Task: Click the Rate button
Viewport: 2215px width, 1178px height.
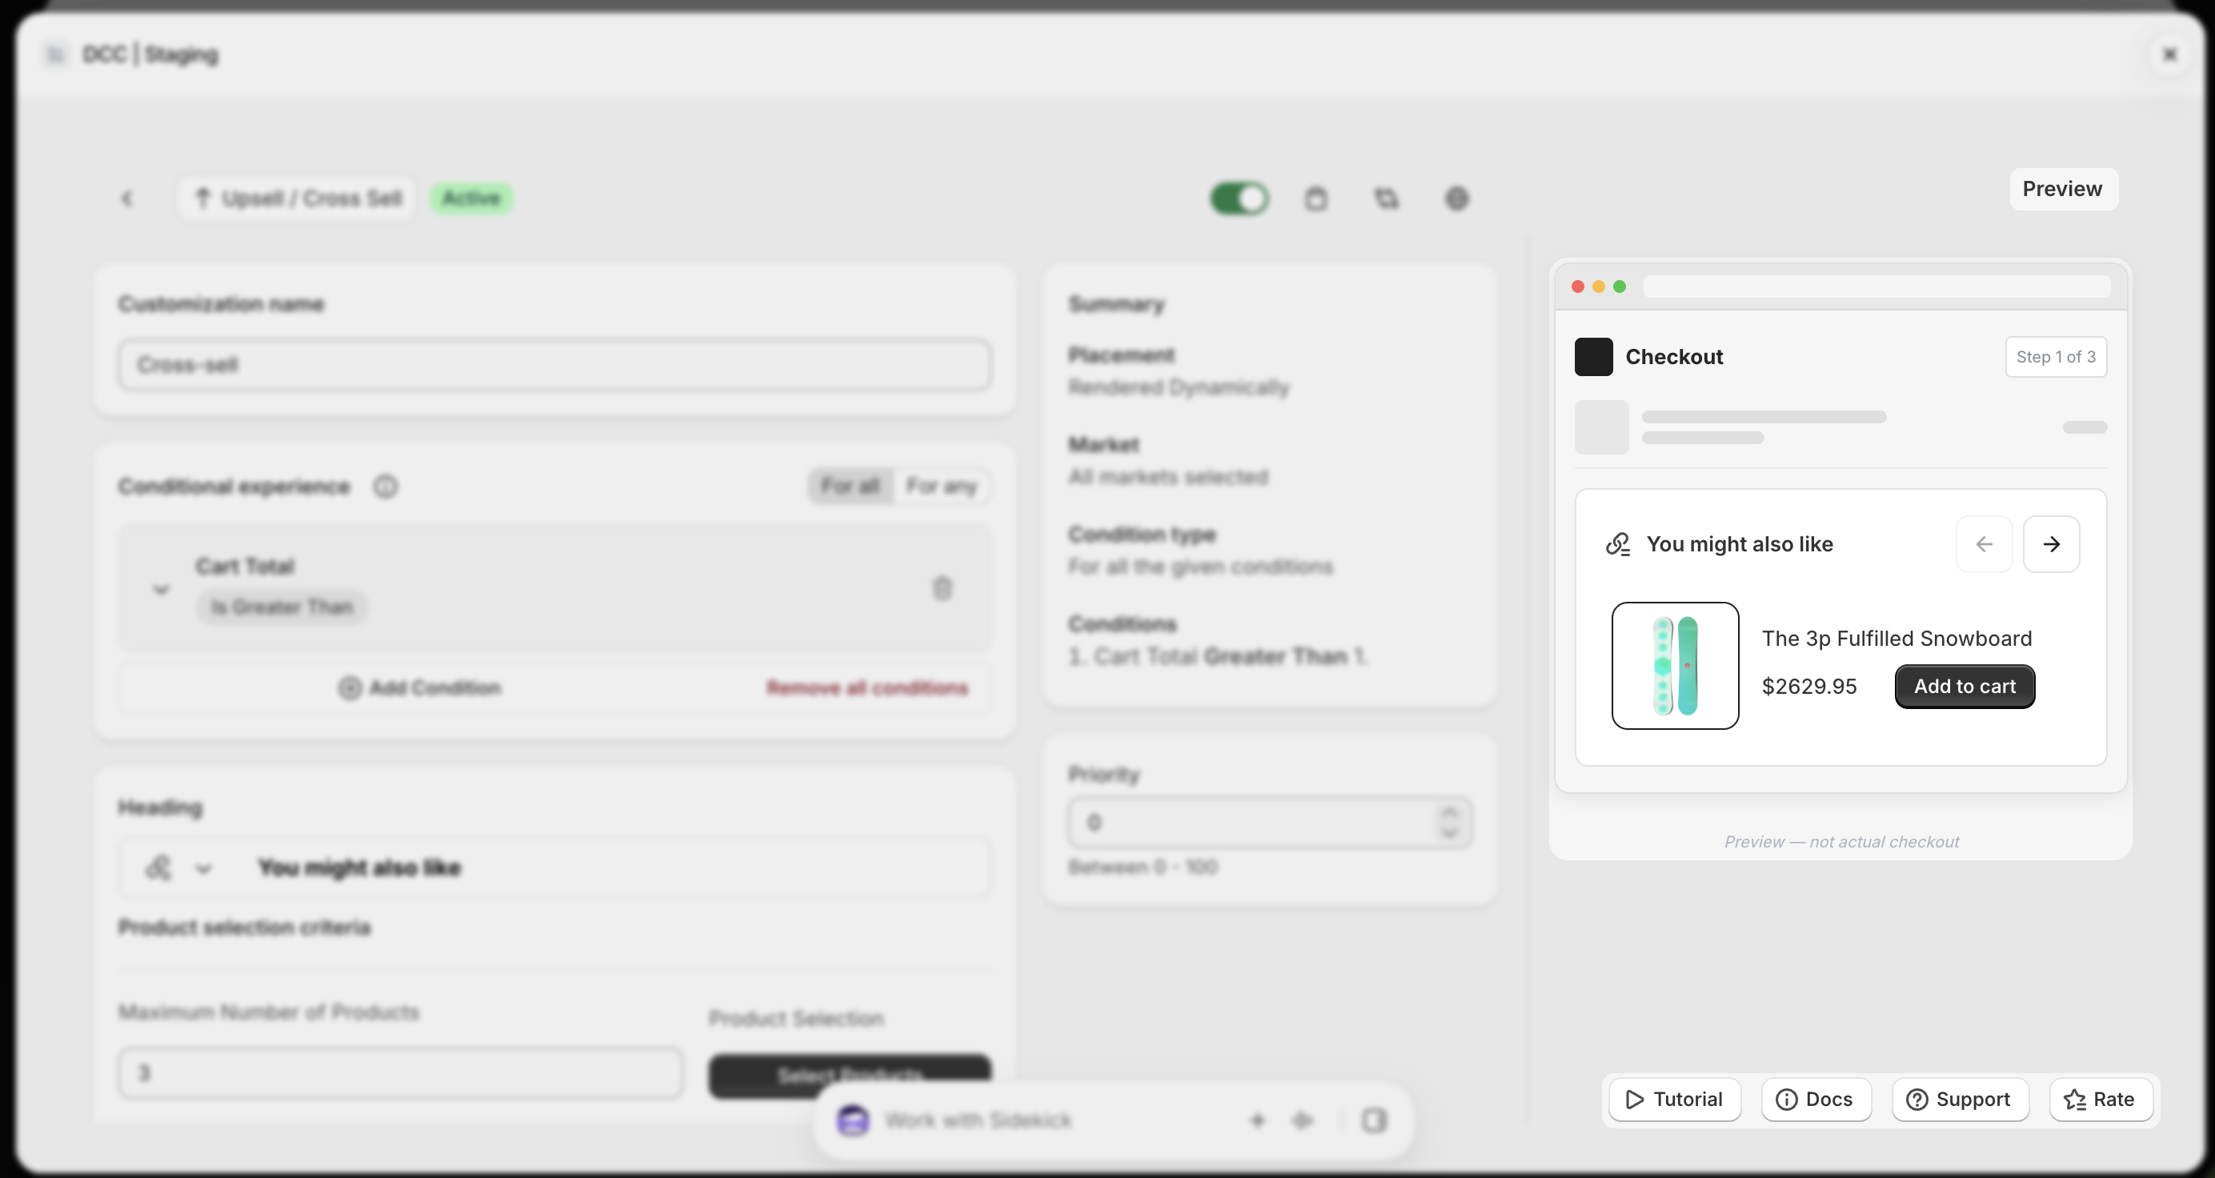Action: [2101, 1099]
